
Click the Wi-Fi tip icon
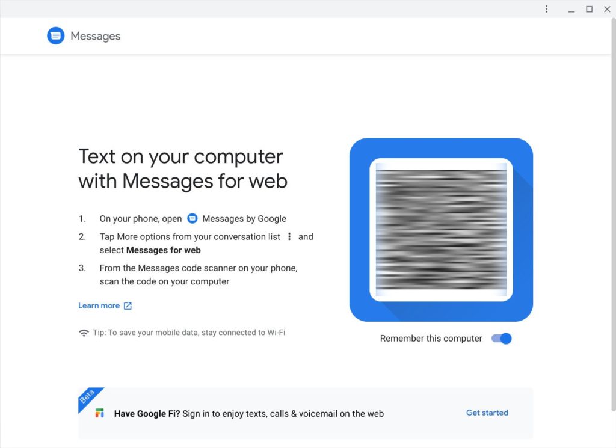tap(84, 333)
